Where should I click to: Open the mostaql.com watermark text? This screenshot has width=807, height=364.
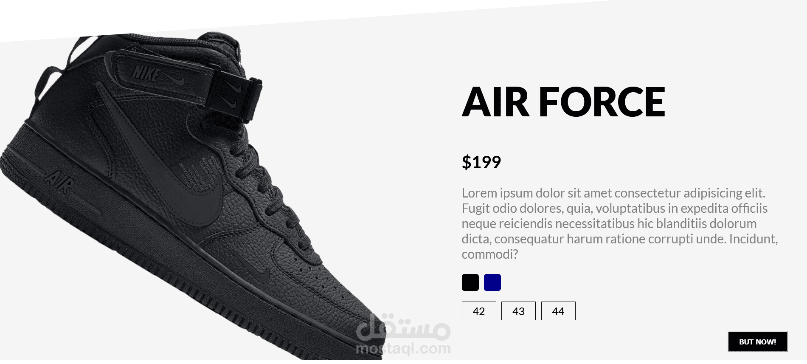(x=403, y=349)
